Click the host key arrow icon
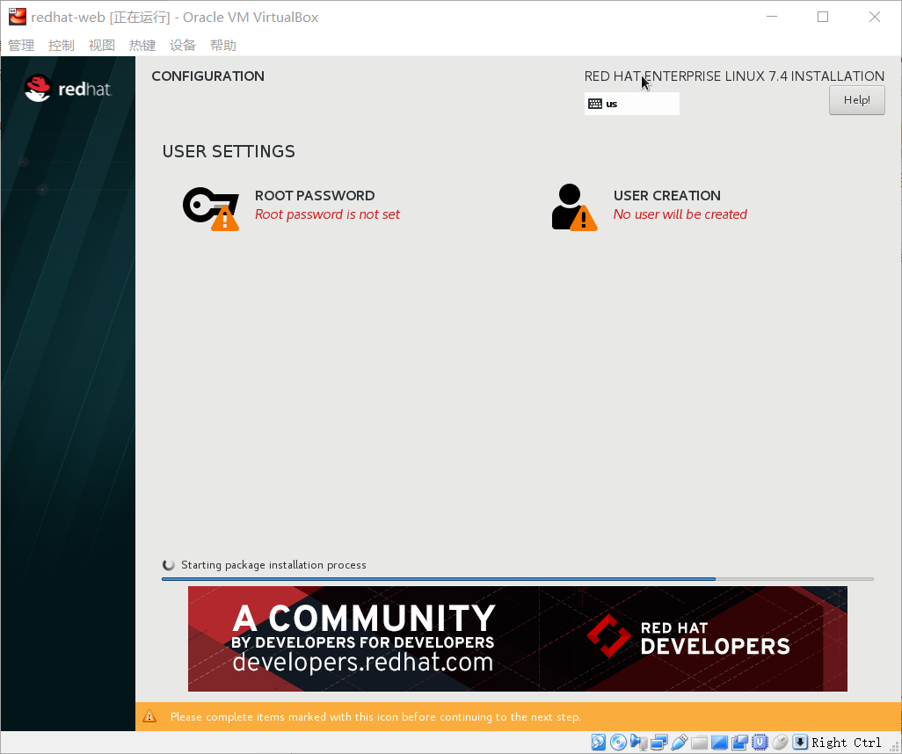902x754 pixels. click(800, 742)
